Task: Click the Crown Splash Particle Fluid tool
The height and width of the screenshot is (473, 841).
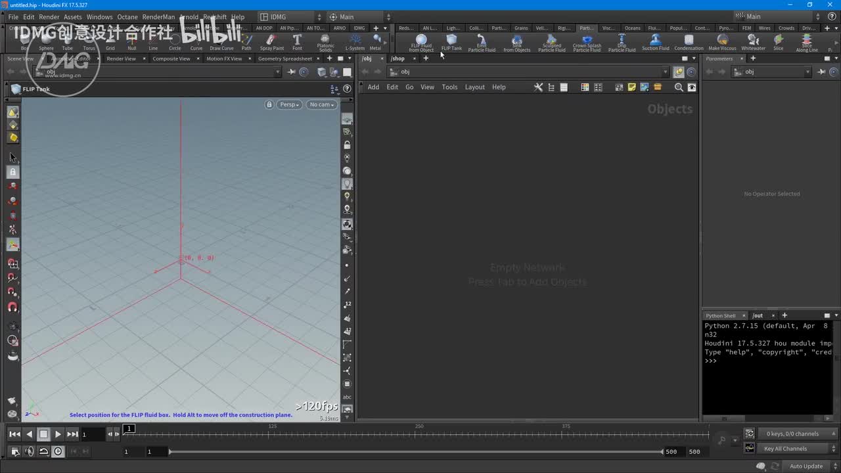Action: (587, 43)
